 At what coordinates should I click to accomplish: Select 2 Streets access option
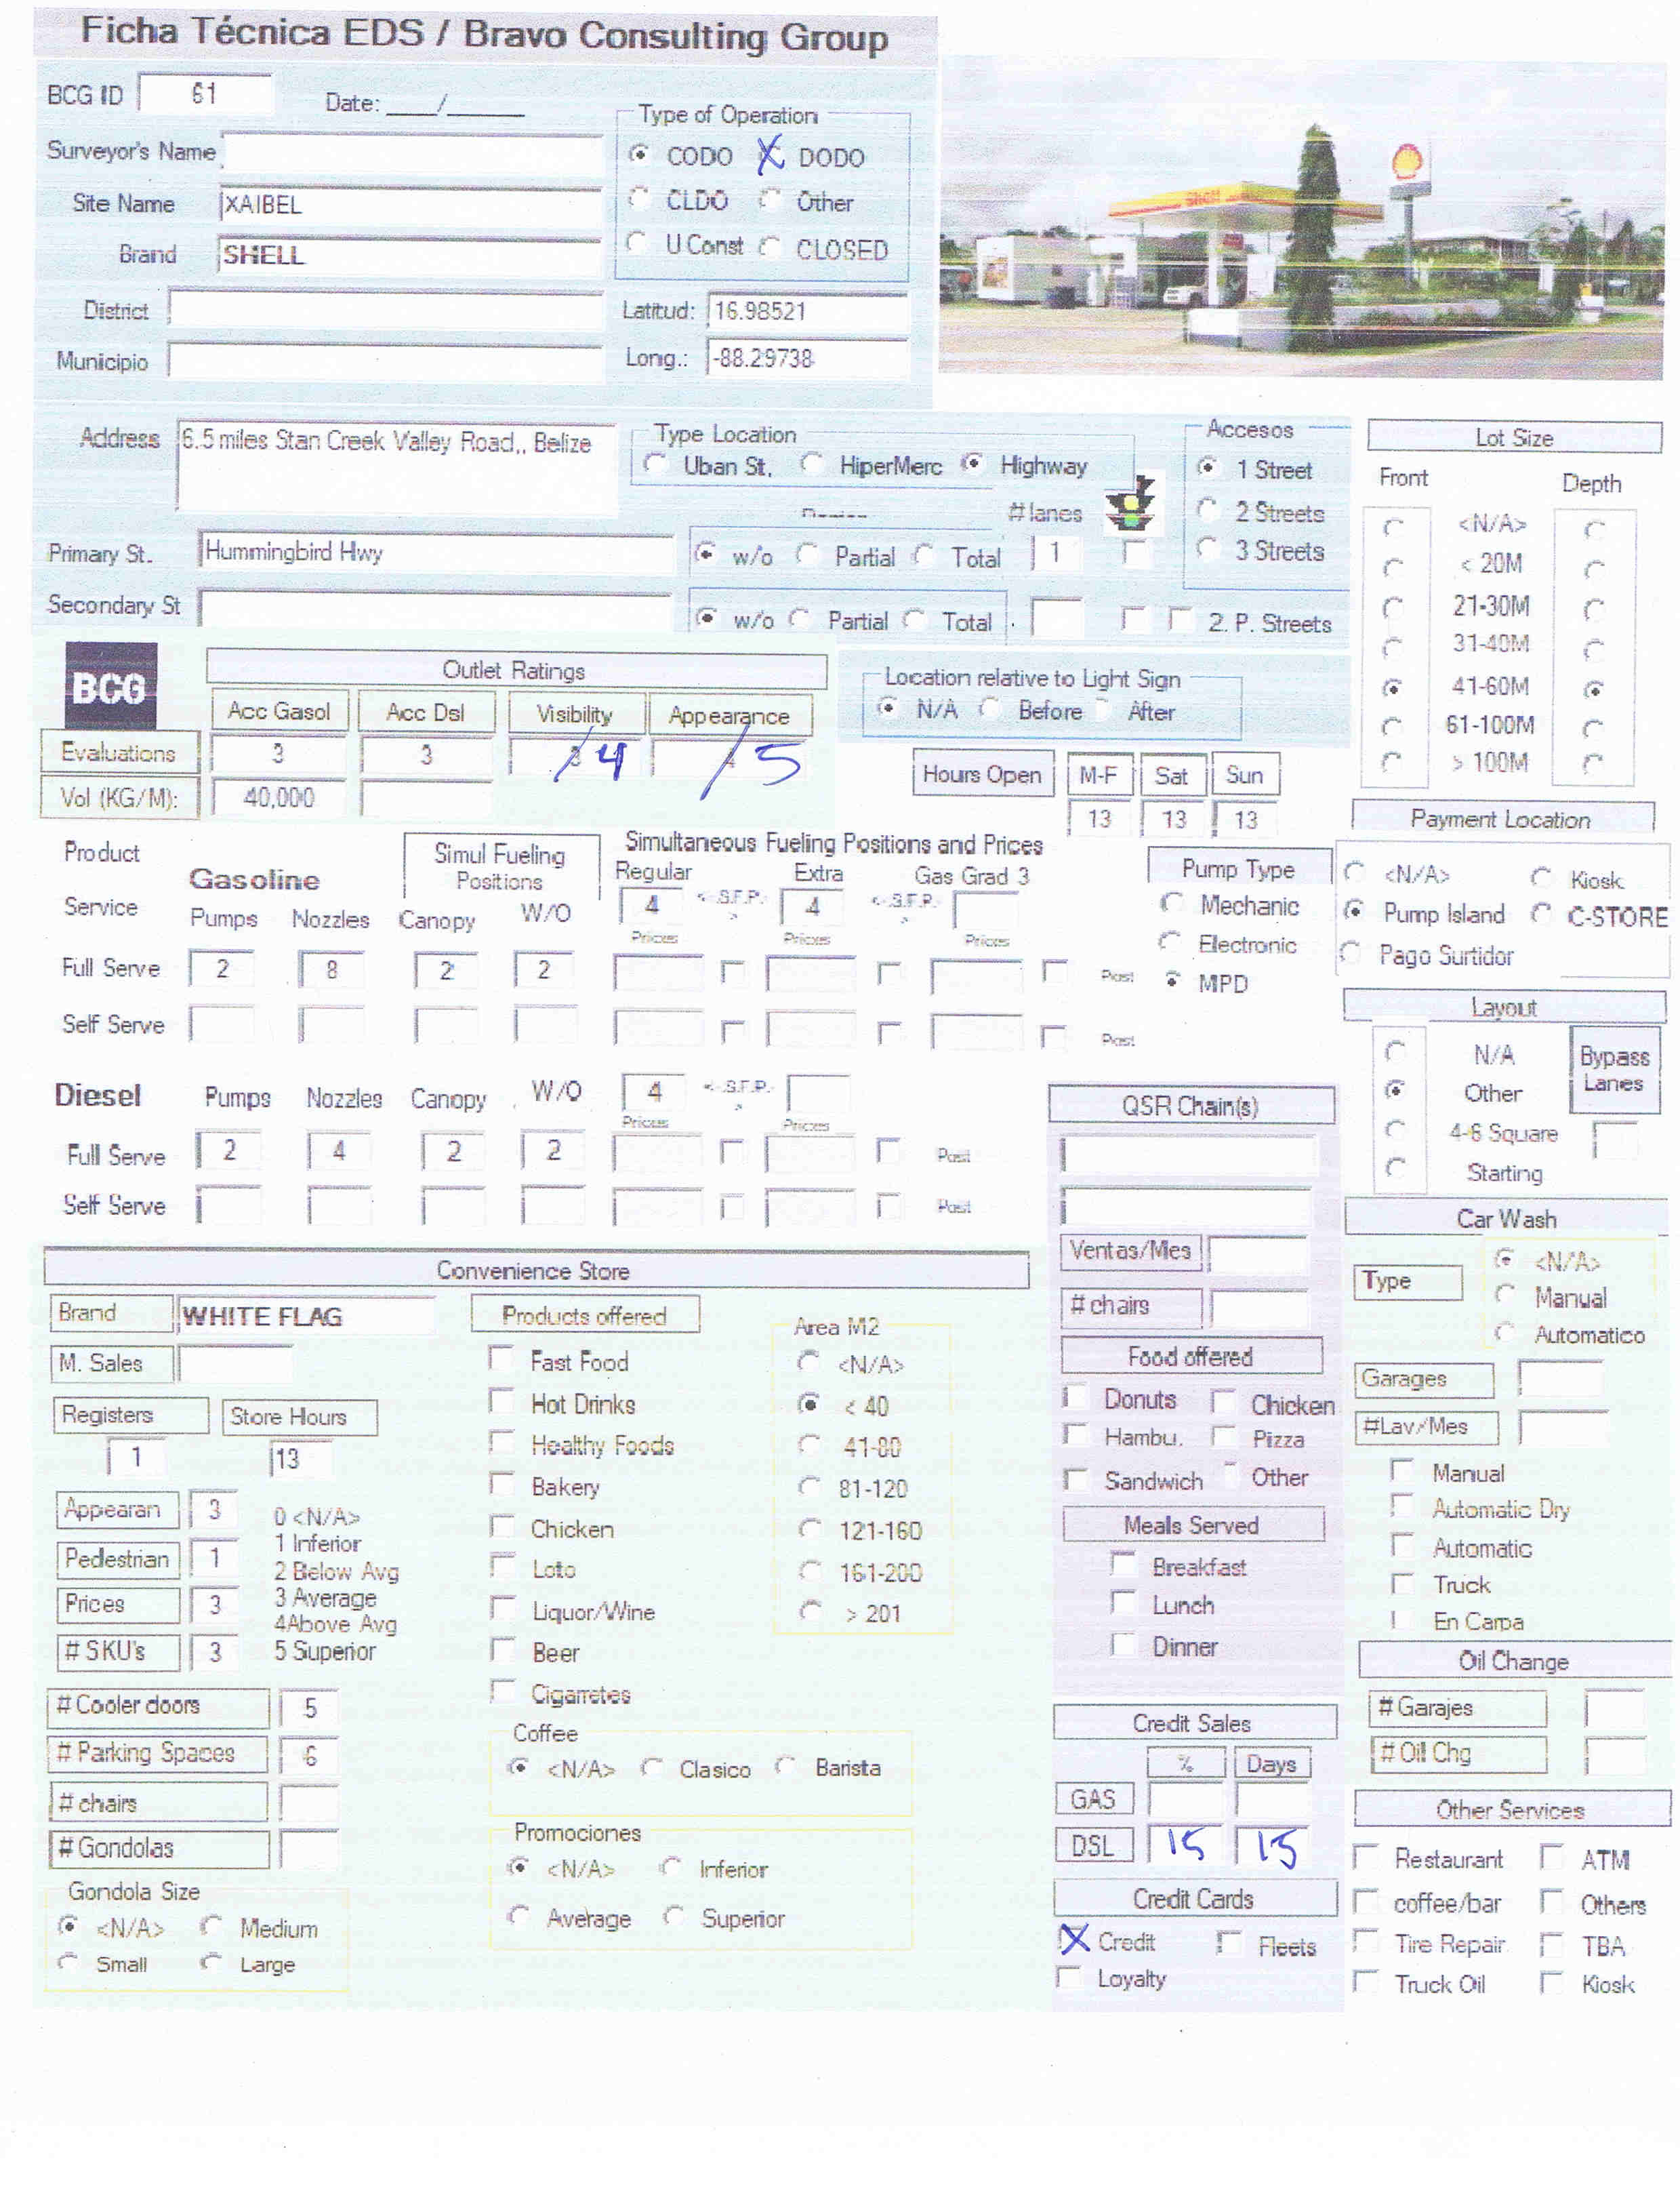[x=1208, y=510]
